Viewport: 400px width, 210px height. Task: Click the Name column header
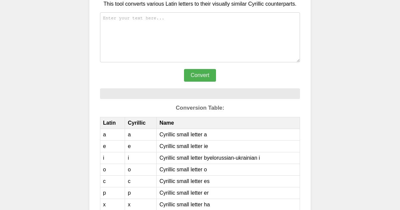(167, 123)
